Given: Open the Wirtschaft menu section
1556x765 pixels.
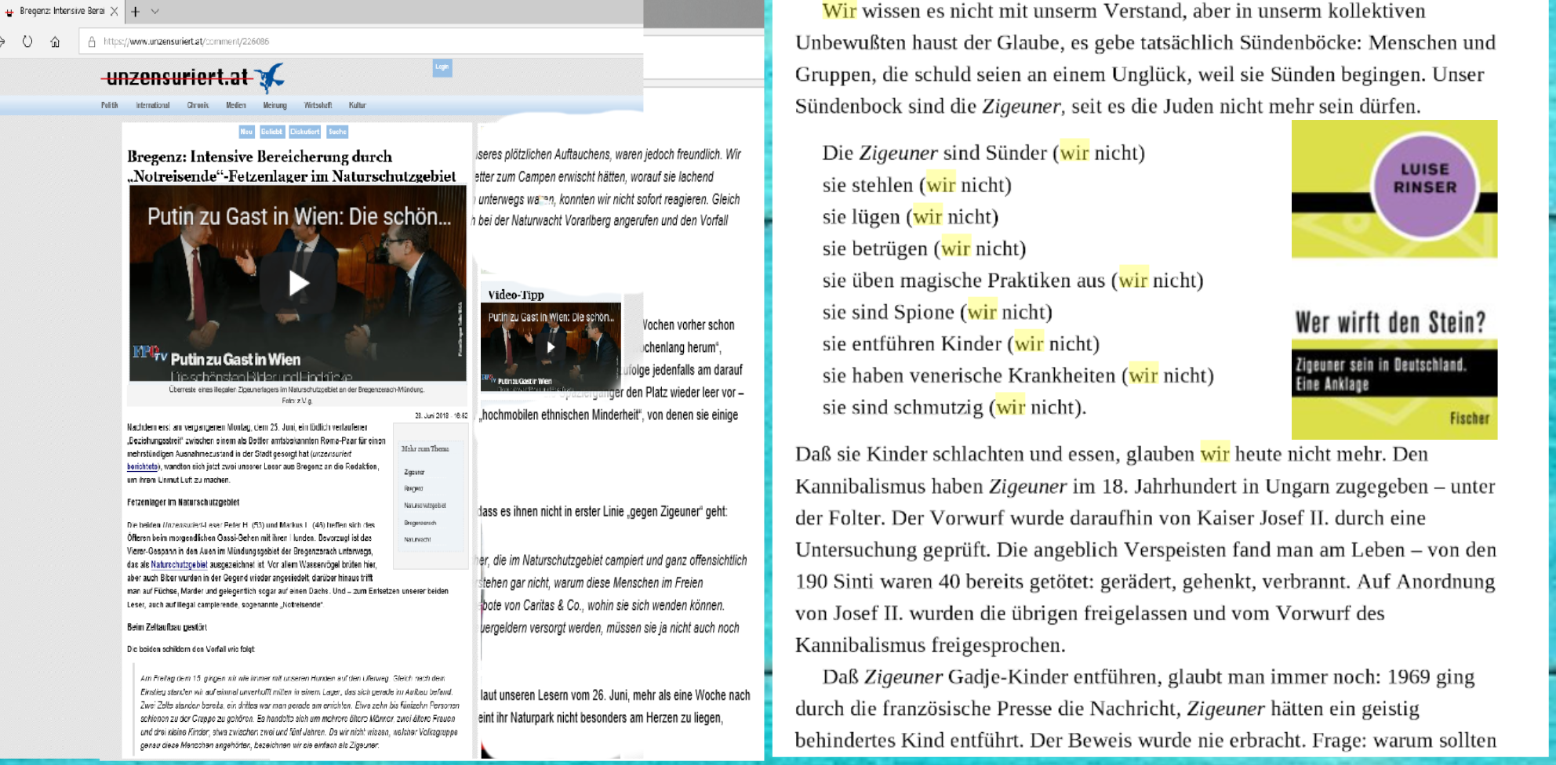Looking at the screenshot, I should [318, 105].
